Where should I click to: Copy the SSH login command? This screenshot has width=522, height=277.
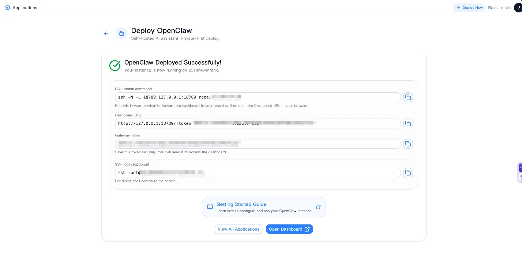pos(408,173)
